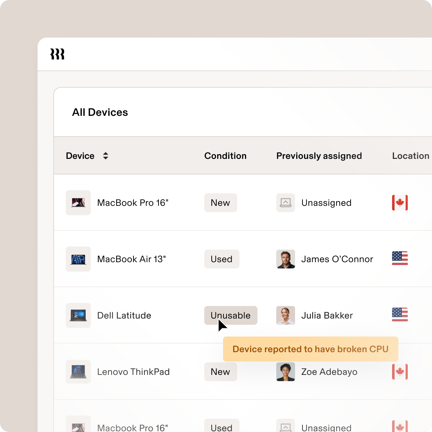Click the Previously assigned column header
Screen dimensions: 432x432
pyautogui.click(x=319, y=155)
